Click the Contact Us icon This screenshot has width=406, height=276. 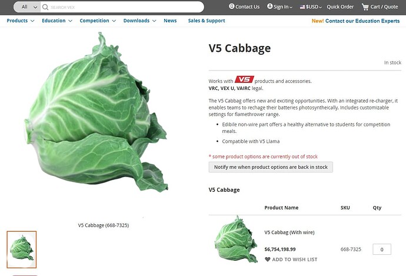pyautogui.click(x=231, y=6)
